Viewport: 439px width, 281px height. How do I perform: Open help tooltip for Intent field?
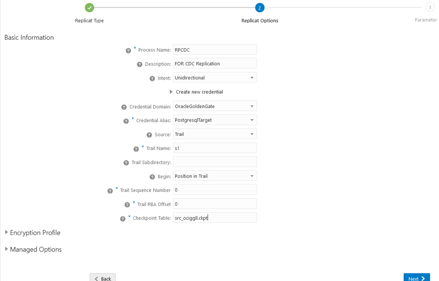[152, 79]
